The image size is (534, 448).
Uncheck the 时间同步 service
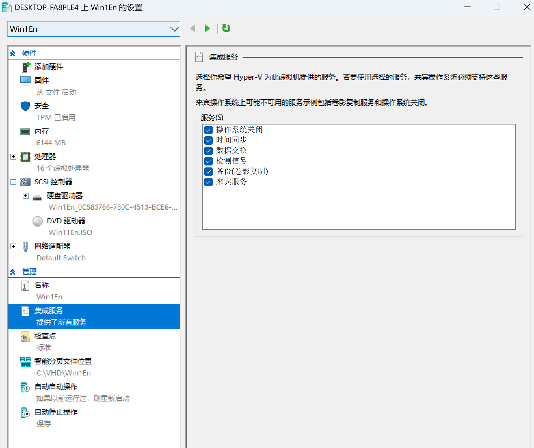pos(208,140)
